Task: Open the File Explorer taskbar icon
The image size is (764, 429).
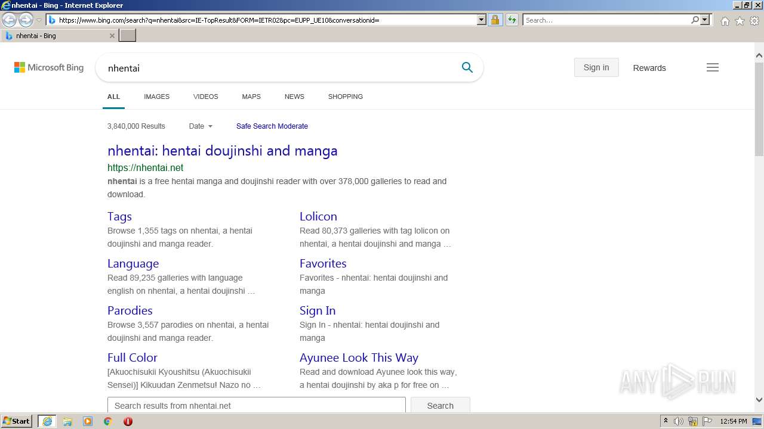Action: pyautogui.click(x=67, y=421)
